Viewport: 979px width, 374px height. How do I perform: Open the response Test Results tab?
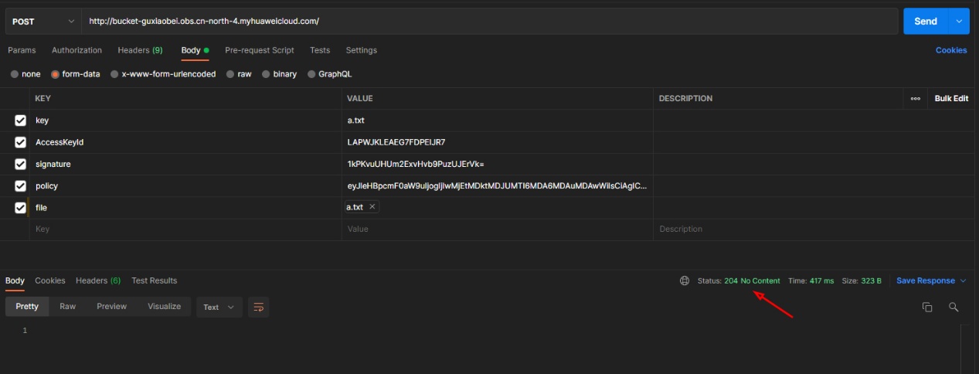[x=154, y=280]
